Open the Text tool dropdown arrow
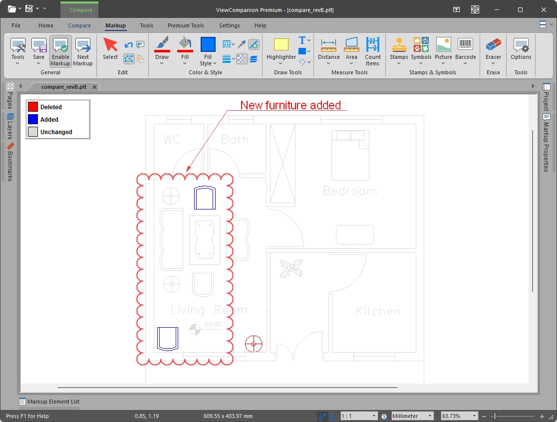The image size is (557, 422). pyautogui.click(x=309, y=40)
